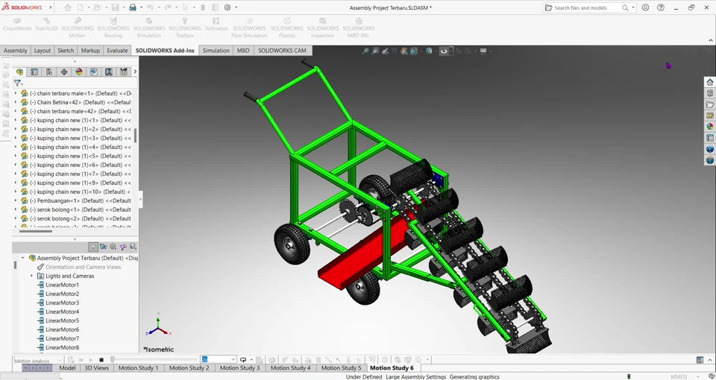Open the user login account icon
The height and width of the screenshot is (380, 716).
pos(645,7)
